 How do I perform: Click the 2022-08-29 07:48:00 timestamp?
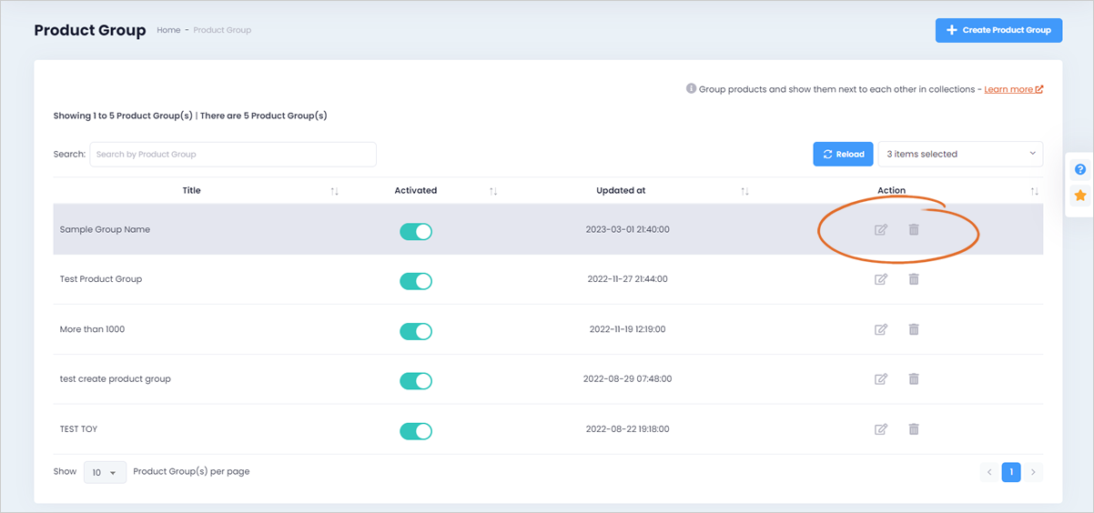coord(627,378)
